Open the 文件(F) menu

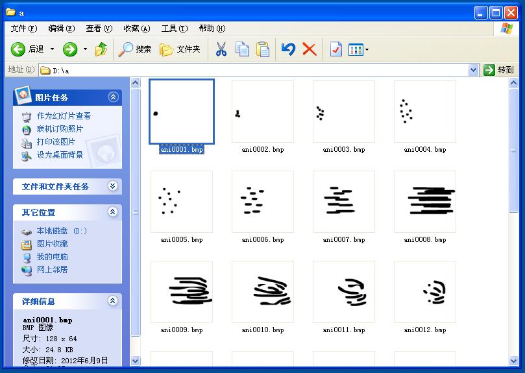(x=24, y=29)
